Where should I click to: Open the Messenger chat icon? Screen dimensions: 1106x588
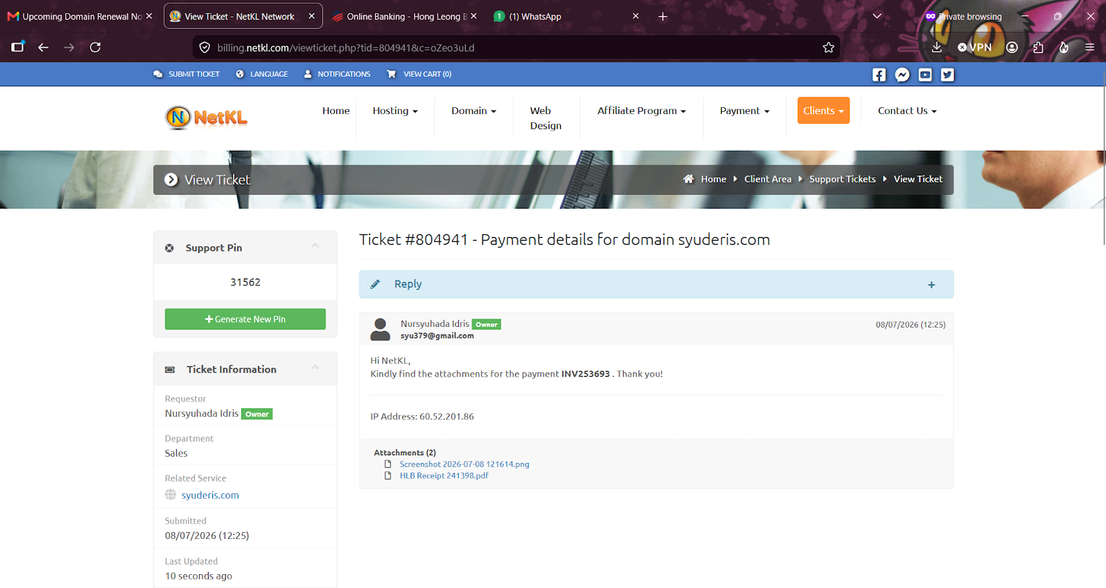tap(902, 75)
